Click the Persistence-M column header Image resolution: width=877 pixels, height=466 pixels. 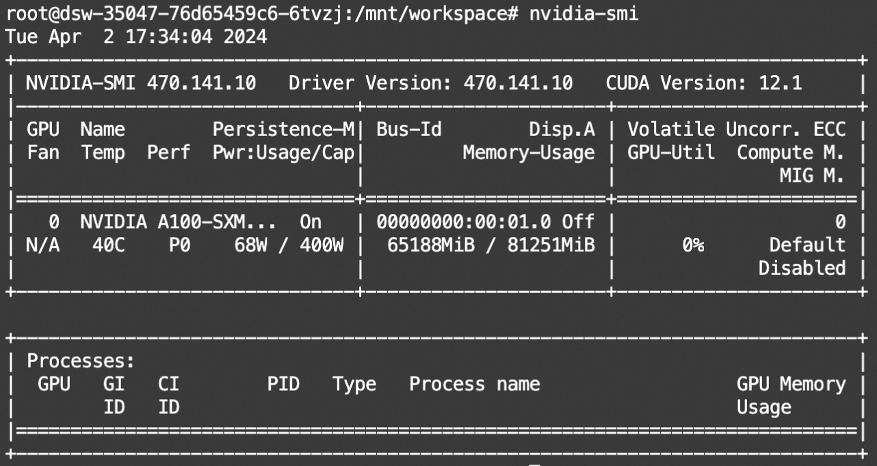click(284, 128)
